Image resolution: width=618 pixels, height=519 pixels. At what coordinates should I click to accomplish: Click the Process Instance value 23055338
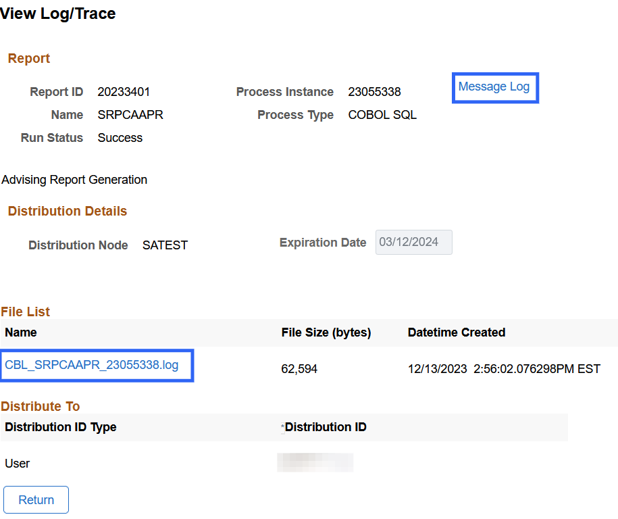point(374,92)
